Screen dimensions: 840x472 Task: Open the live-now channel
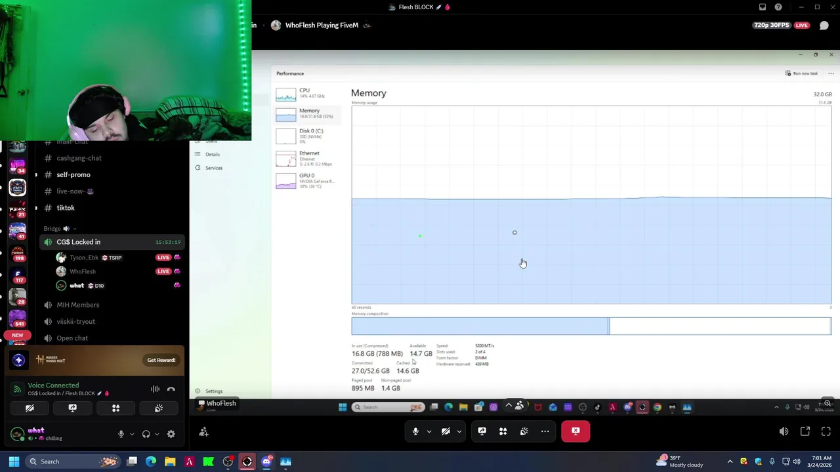[75, 191]
